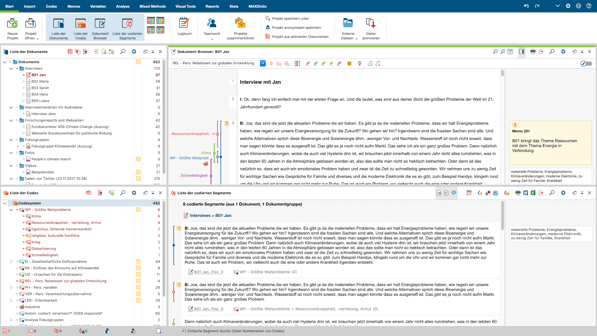Open Projekt öffnen dropdown arrow
This screenshot has height=336, width=597.
[x=38, y=39]
